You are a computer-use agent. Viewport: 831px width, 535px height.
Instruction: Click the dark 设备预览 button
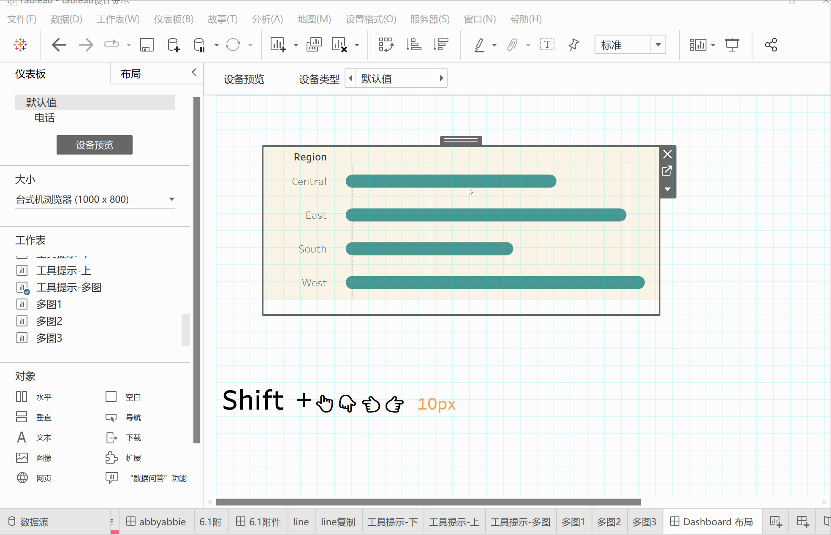(94, 145)
